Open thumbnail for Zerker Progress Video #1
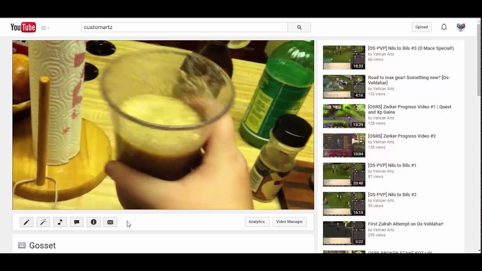Screen dimensions: 482x271 coord(344,116)
